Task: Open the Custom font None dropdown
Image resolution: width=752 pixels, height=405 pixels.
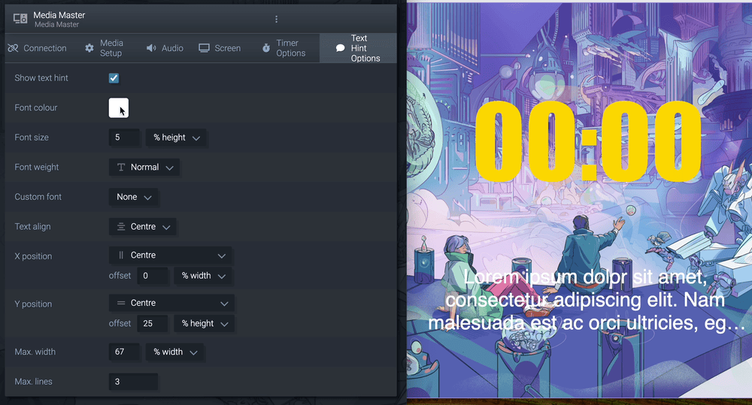Action: [133, 197]
